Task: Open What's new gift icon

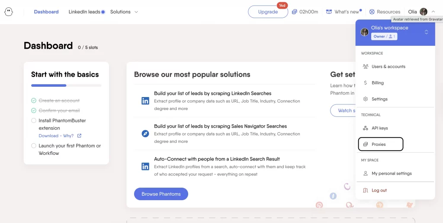Action: (x=329, y=12)
